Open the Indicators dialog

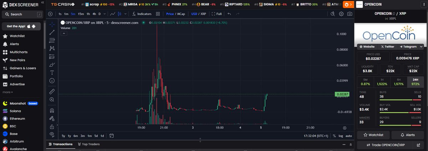pos(141,14)
